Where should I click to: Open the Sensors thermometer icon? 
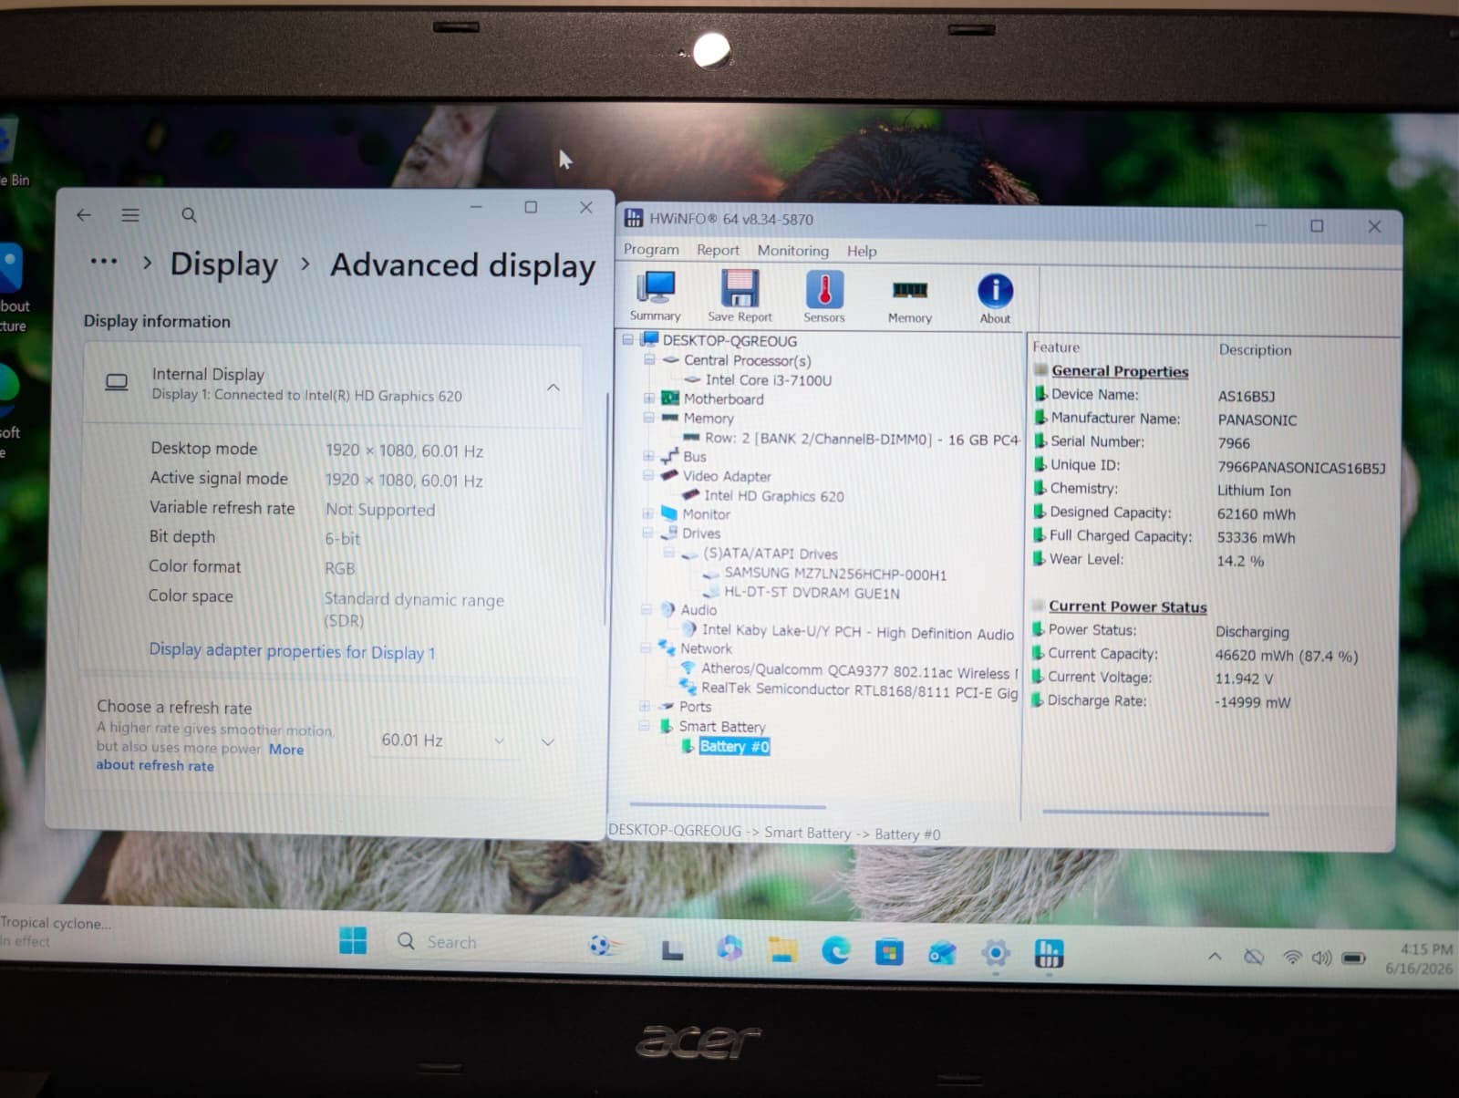[x=824, y=296]
